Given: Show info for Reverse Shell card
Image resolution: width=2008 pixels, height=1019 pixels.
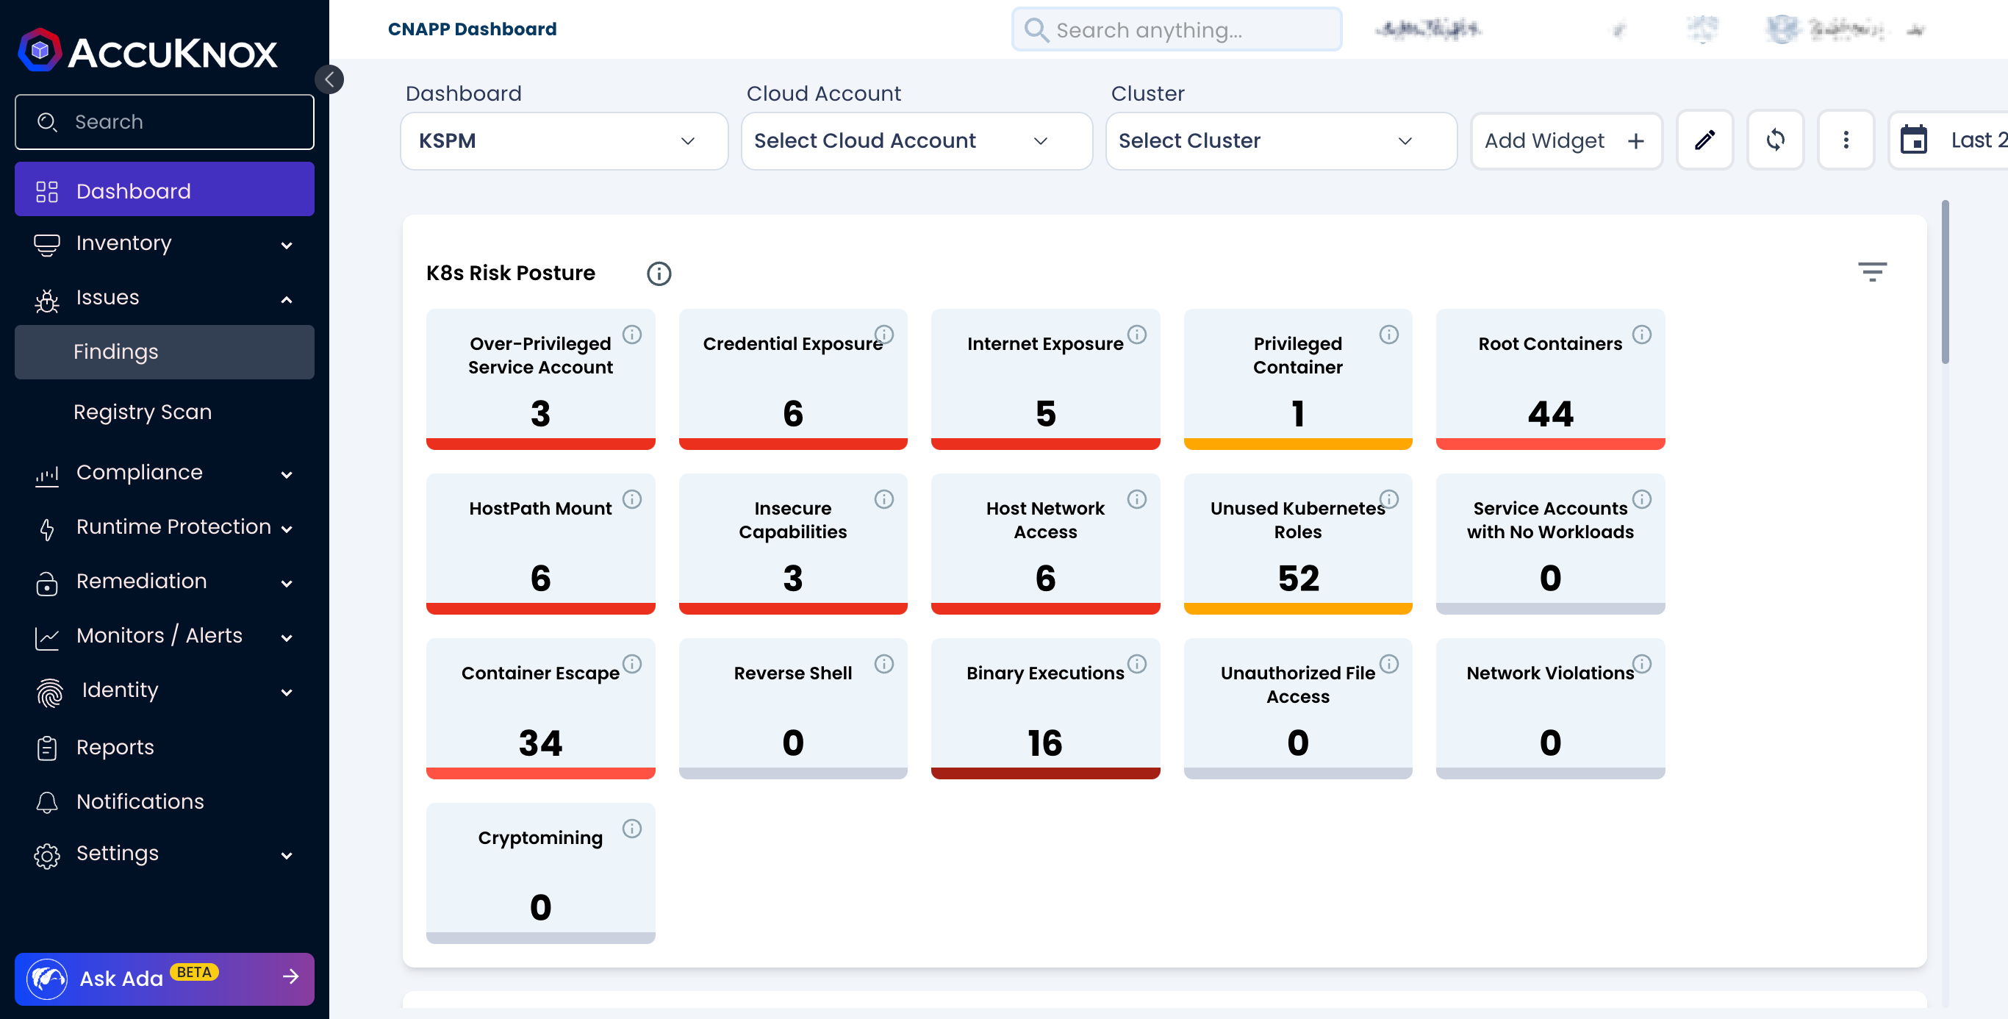Looking at the screenshot, I should click(x=884, y=663).
